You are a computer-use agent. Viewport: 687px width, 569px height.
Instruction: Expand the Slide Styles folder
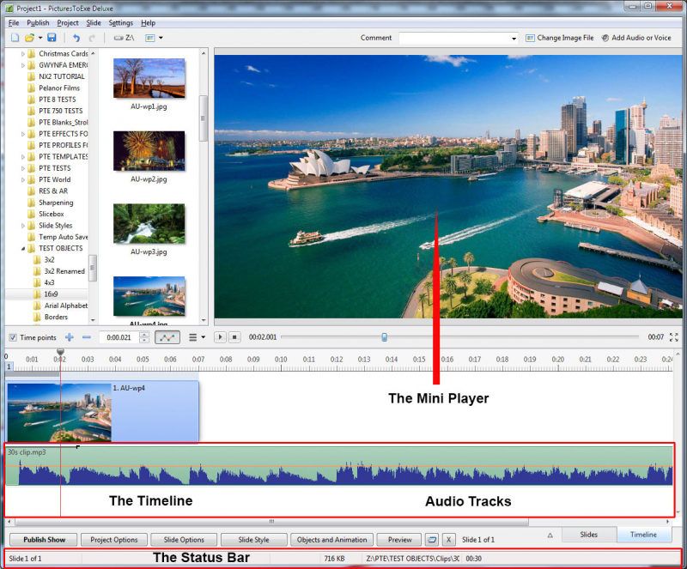point(23,226)
